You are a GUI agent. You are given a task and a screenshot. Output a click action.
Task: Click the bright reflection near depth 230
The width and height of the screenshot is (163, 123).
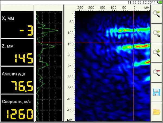pyautogui.click(x=147, y=62)
